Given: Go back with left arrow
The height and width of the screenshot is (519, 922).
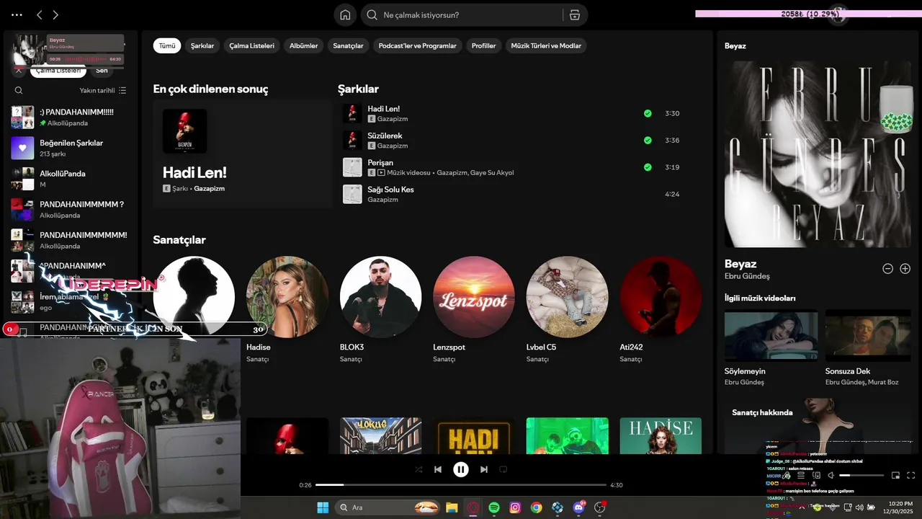Looking at the screenshot, I should pyautogui.click(x=40, y=15).
